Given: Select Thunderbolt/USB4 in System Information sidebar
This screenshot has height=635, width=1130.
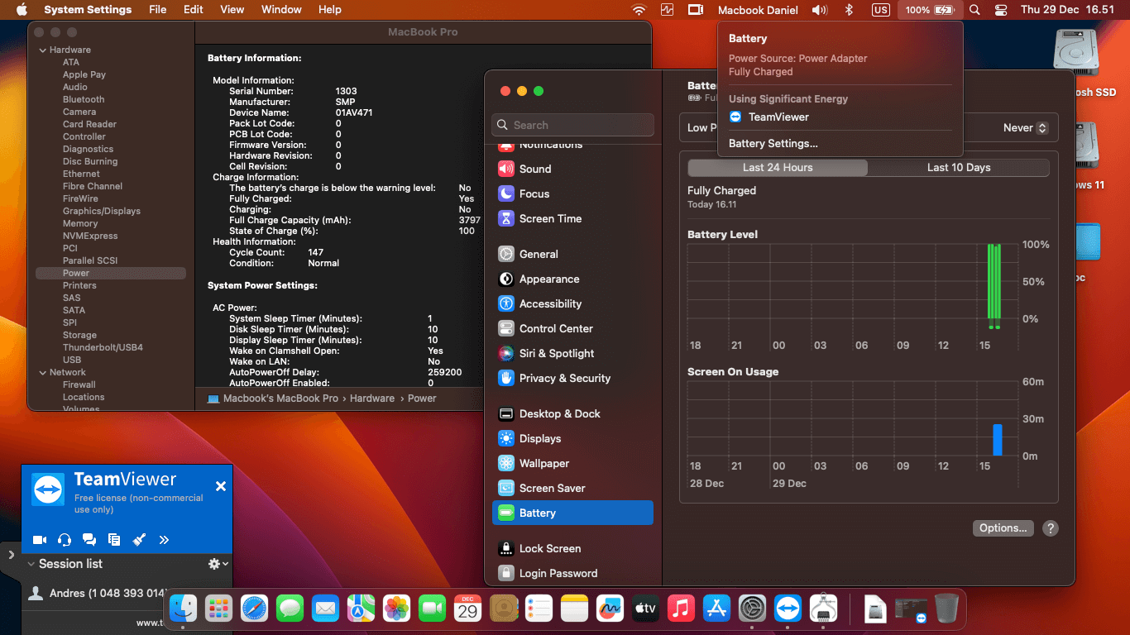Looking at the screenshot, I should [103, 347].
